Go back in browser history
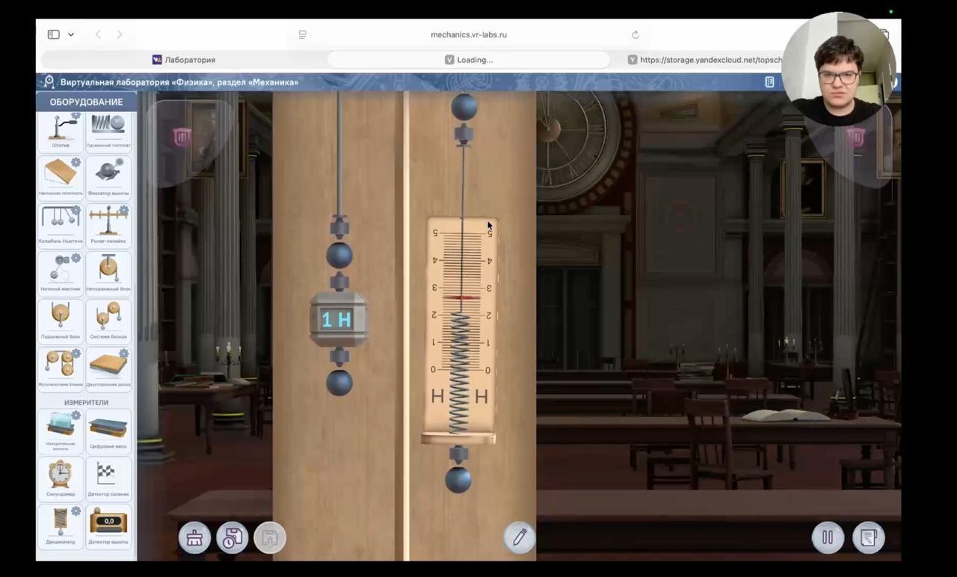This screenshot has width=957, height=577. pos(98,34)
